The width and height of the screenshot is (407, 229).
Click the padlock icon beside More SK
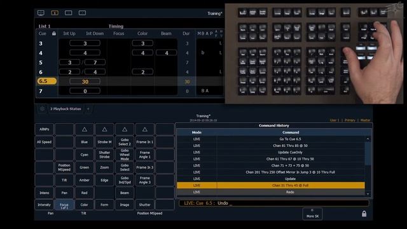click(364, 214)
